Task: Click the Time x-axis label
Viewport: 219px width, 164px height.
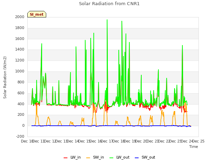Action: coord(194,147)
